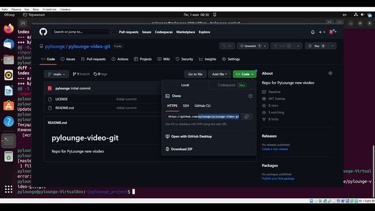
Task: Open the clock and calendar in top bar
Action: coord(196,15)
